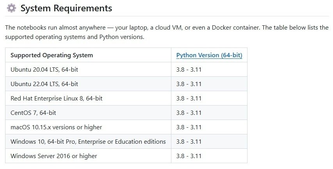Select the Supported Operating System column header

click(52, 55)
